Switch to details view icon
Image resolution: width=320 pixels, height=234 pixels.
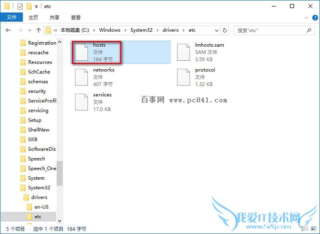305,228
